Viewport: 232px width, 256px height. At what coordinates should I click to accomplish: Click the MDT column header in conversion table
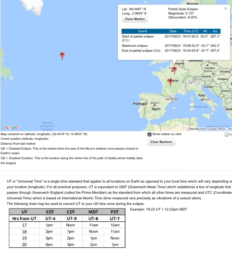click(93, 212)
